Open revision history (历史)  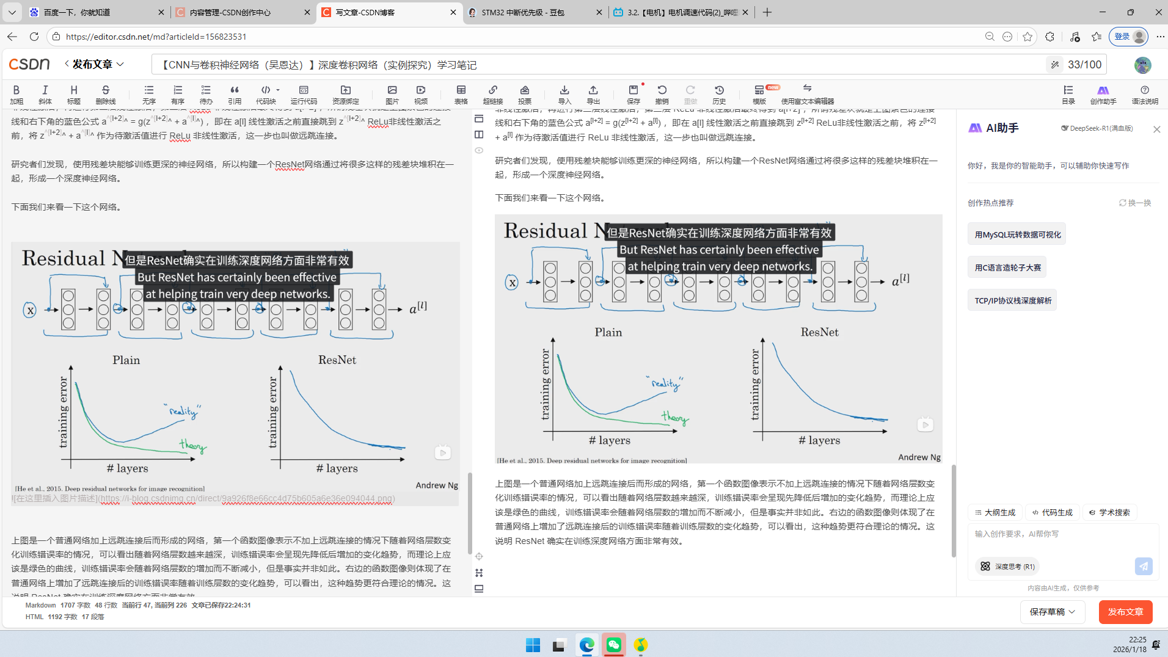pyautogui.click(x=719, y=94)
